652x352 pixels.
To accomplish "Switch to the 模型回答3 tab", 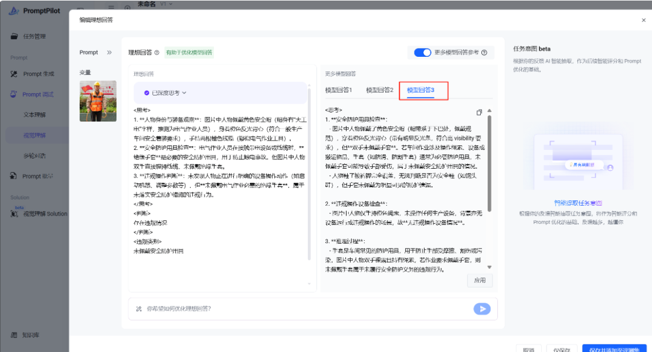I will pyautogui.click(x=420, y=90).
